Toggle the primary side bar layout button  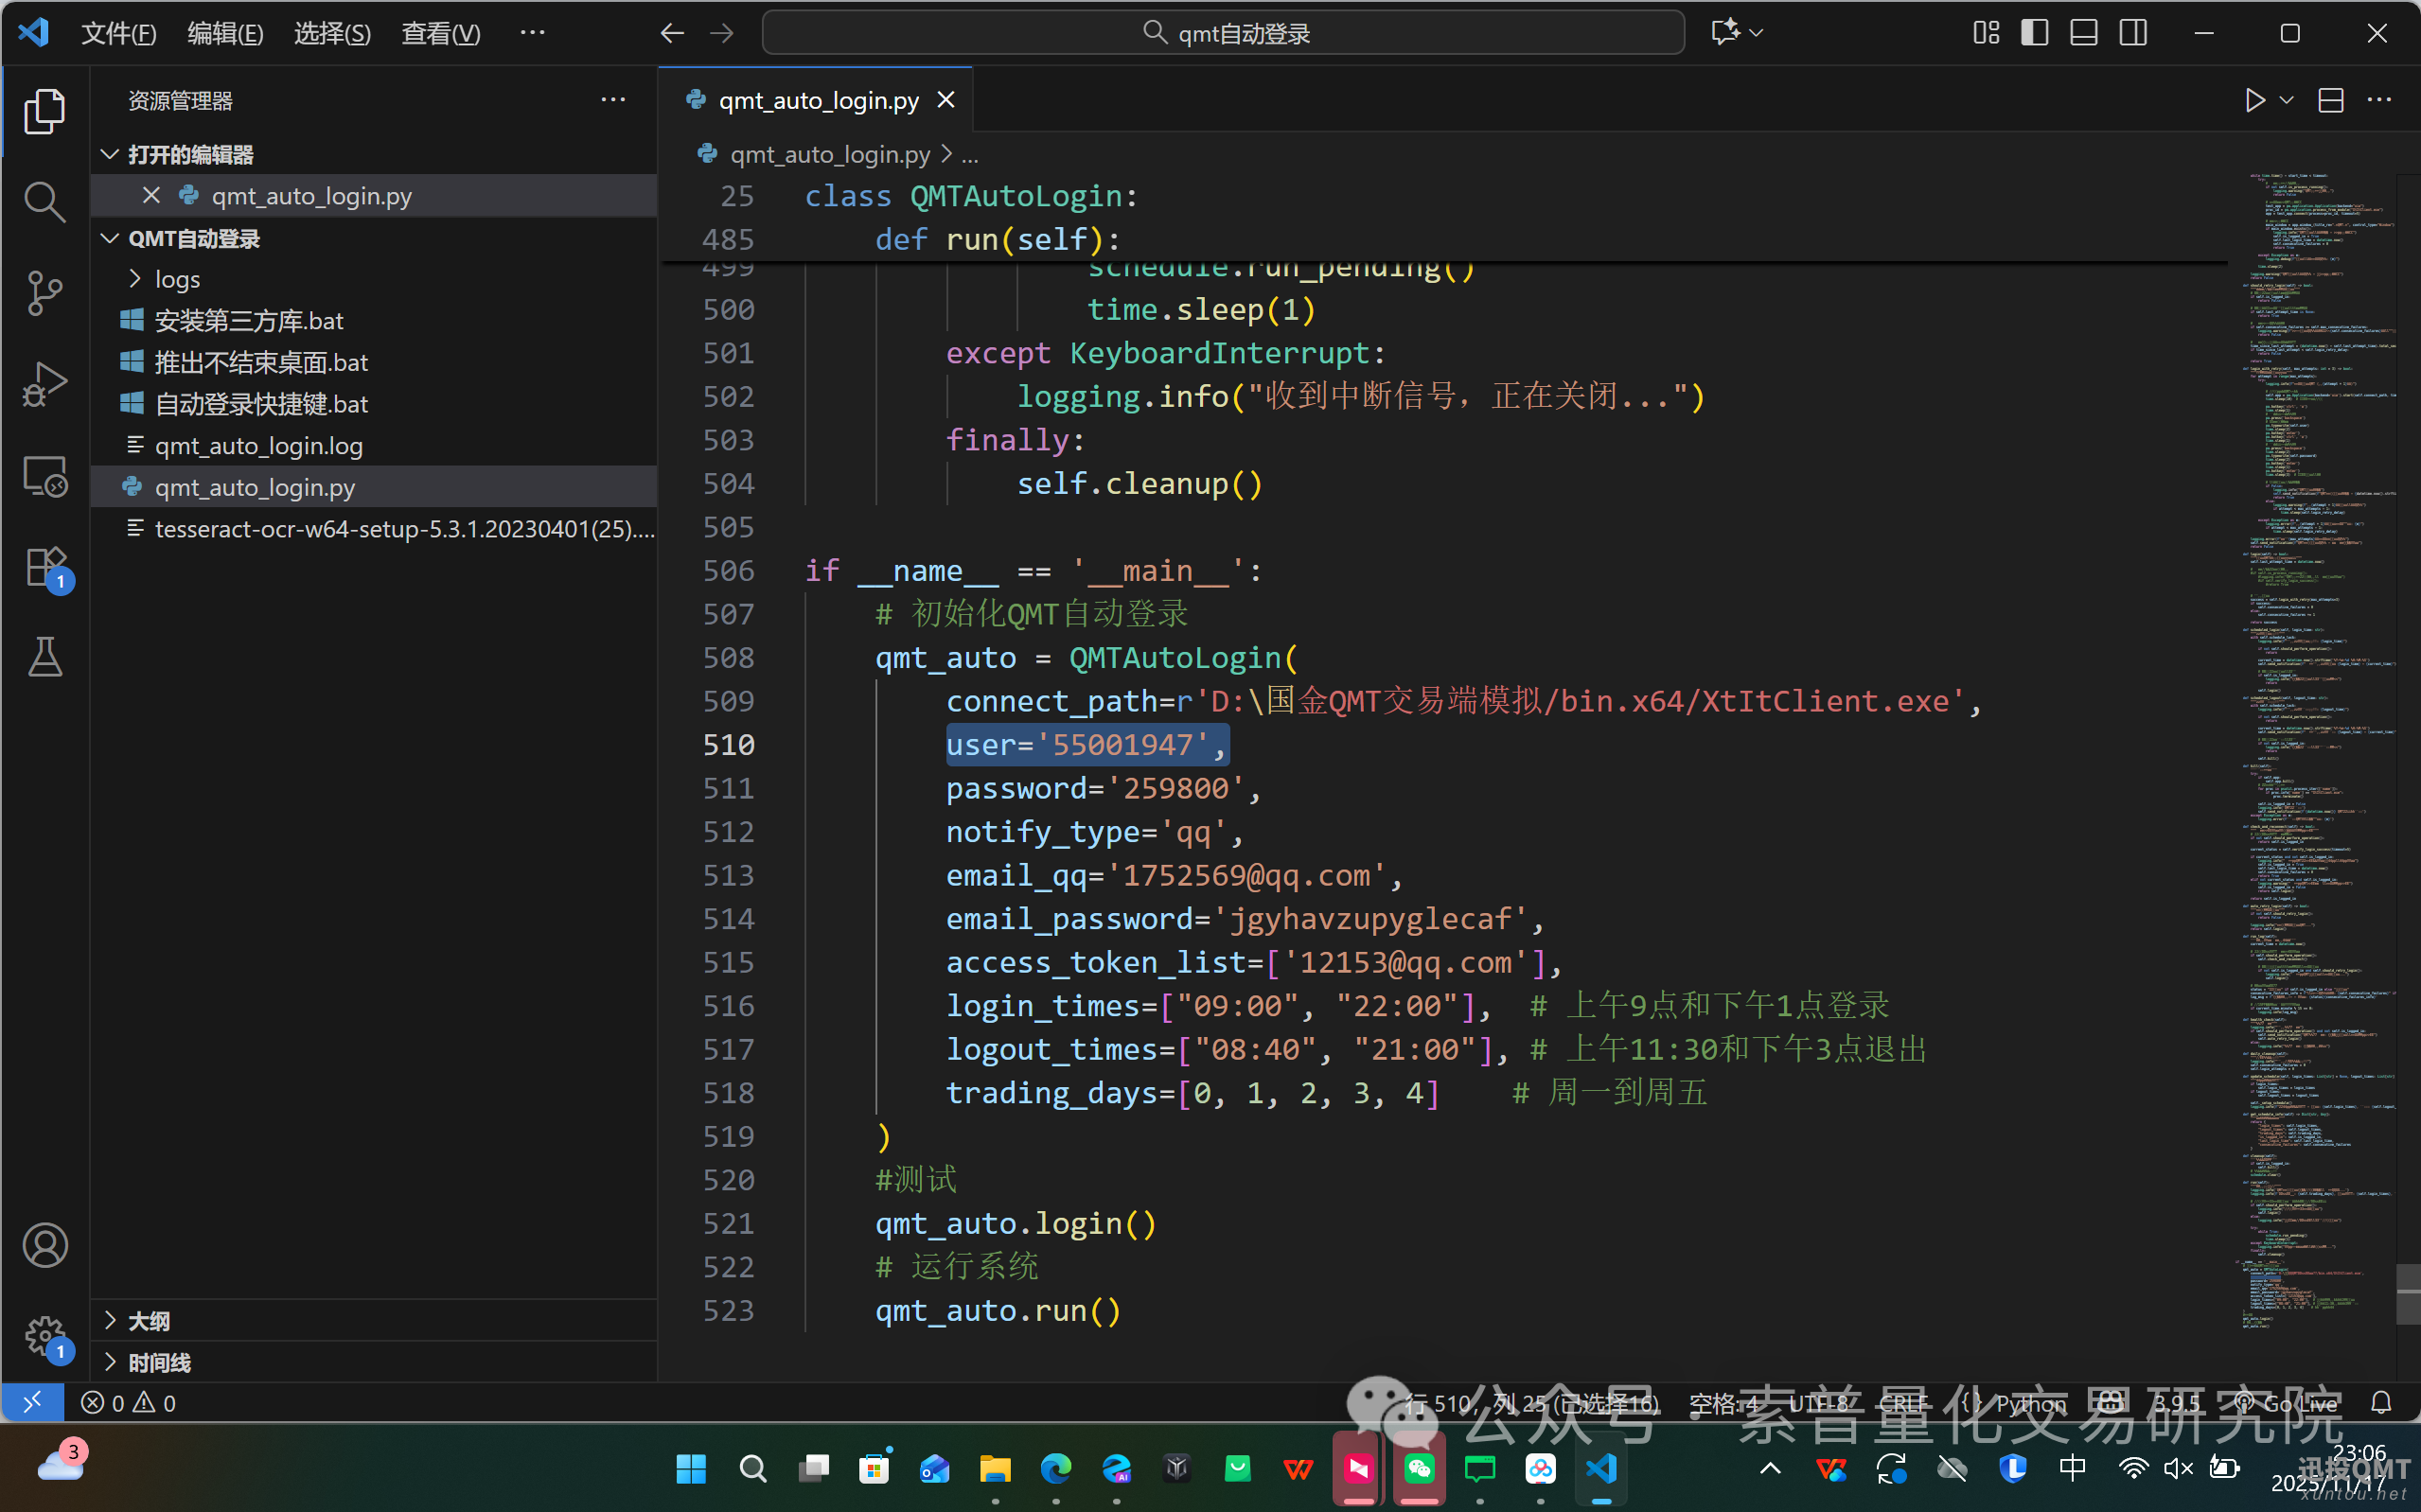(x=2034, y=33)
